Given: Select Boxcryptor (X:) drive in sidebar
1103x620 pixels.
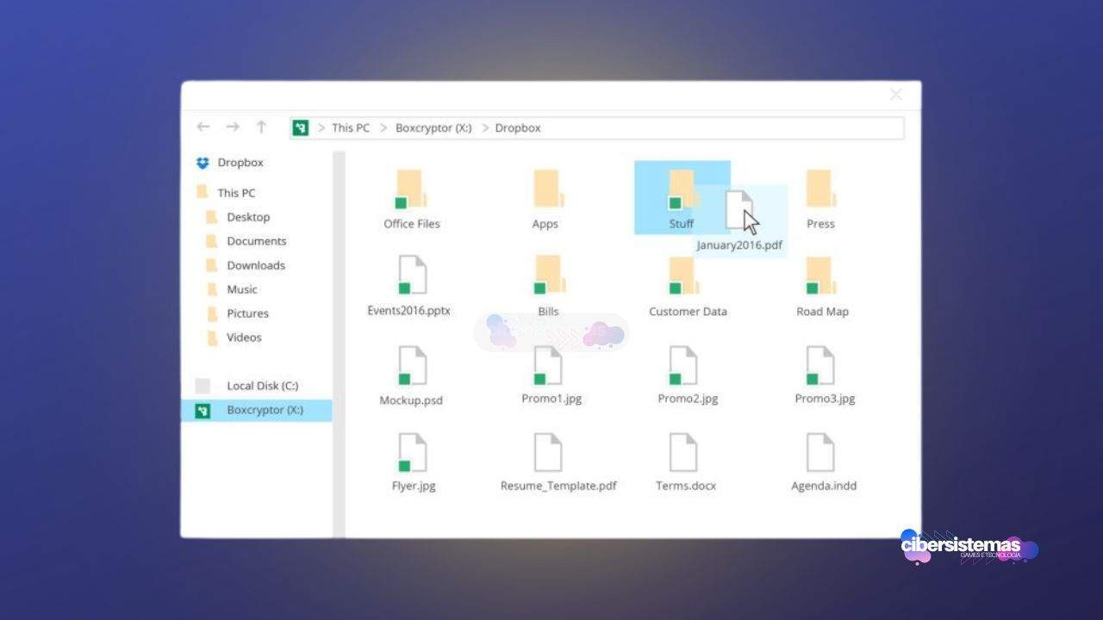Looking at the screenshot, I should [257, 410].
